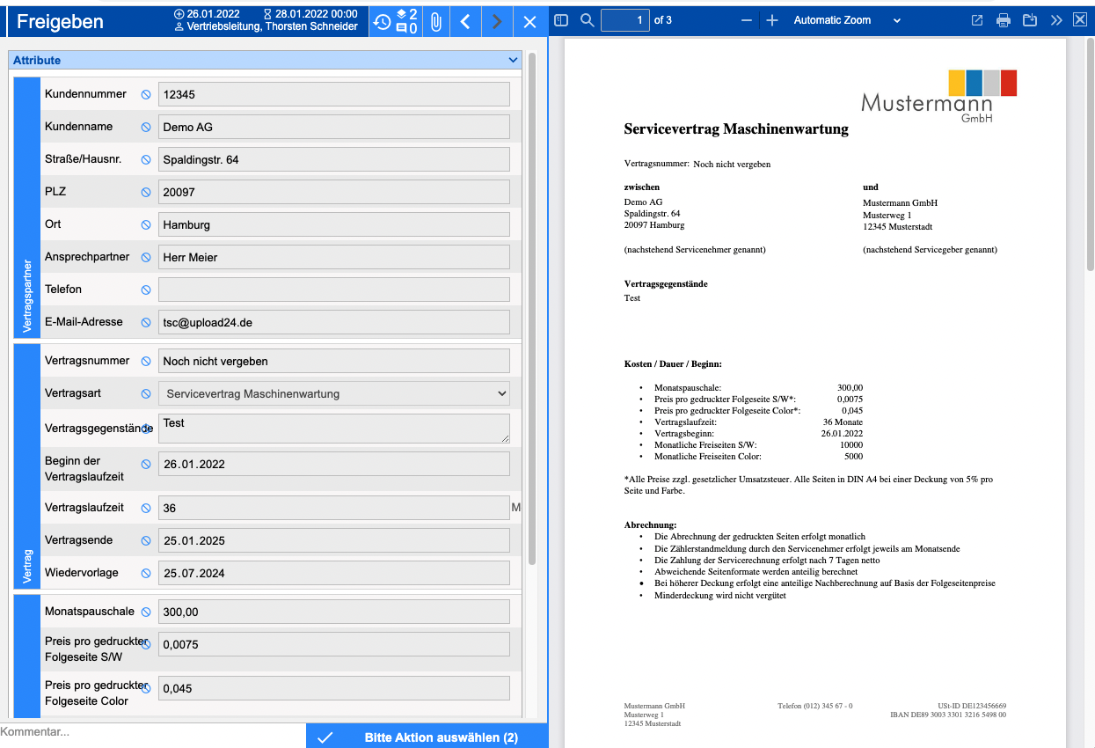Viewport: 1095px width, 748px height.
Task: Toggle the PDF viewer sidebar
Action: point(562,20)
